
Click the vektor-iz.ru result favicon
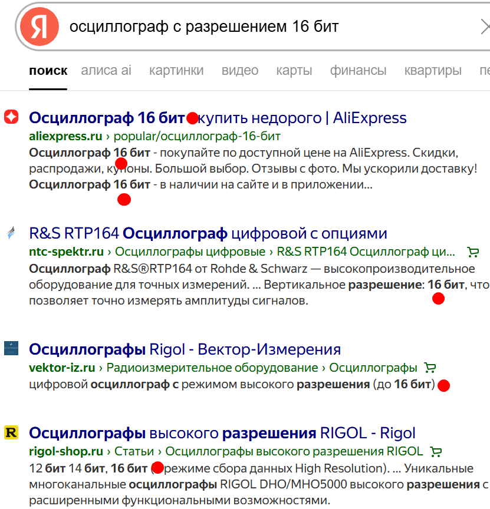11,348
